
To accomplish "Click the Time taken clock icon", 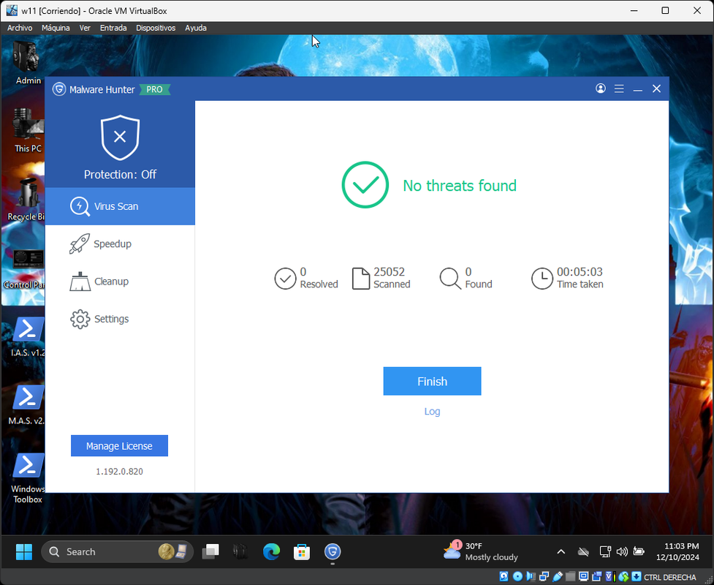I will tap(542, 279).
